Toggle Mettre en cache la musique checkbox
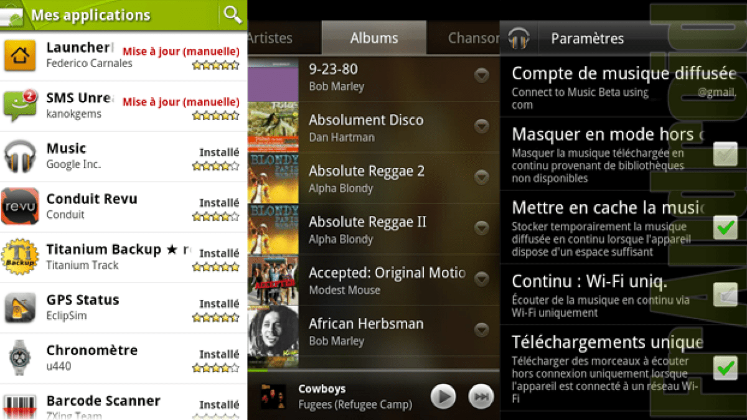 (725, 227)
